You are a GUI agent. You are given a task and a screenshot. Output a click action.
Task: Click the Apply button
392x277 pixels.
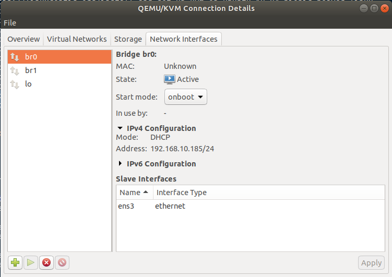(x=371, y=263)
